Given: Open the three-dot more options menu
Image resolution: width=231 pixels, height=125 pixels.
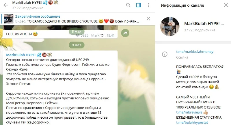Looking at the screenshot, I should pos(148,5).
